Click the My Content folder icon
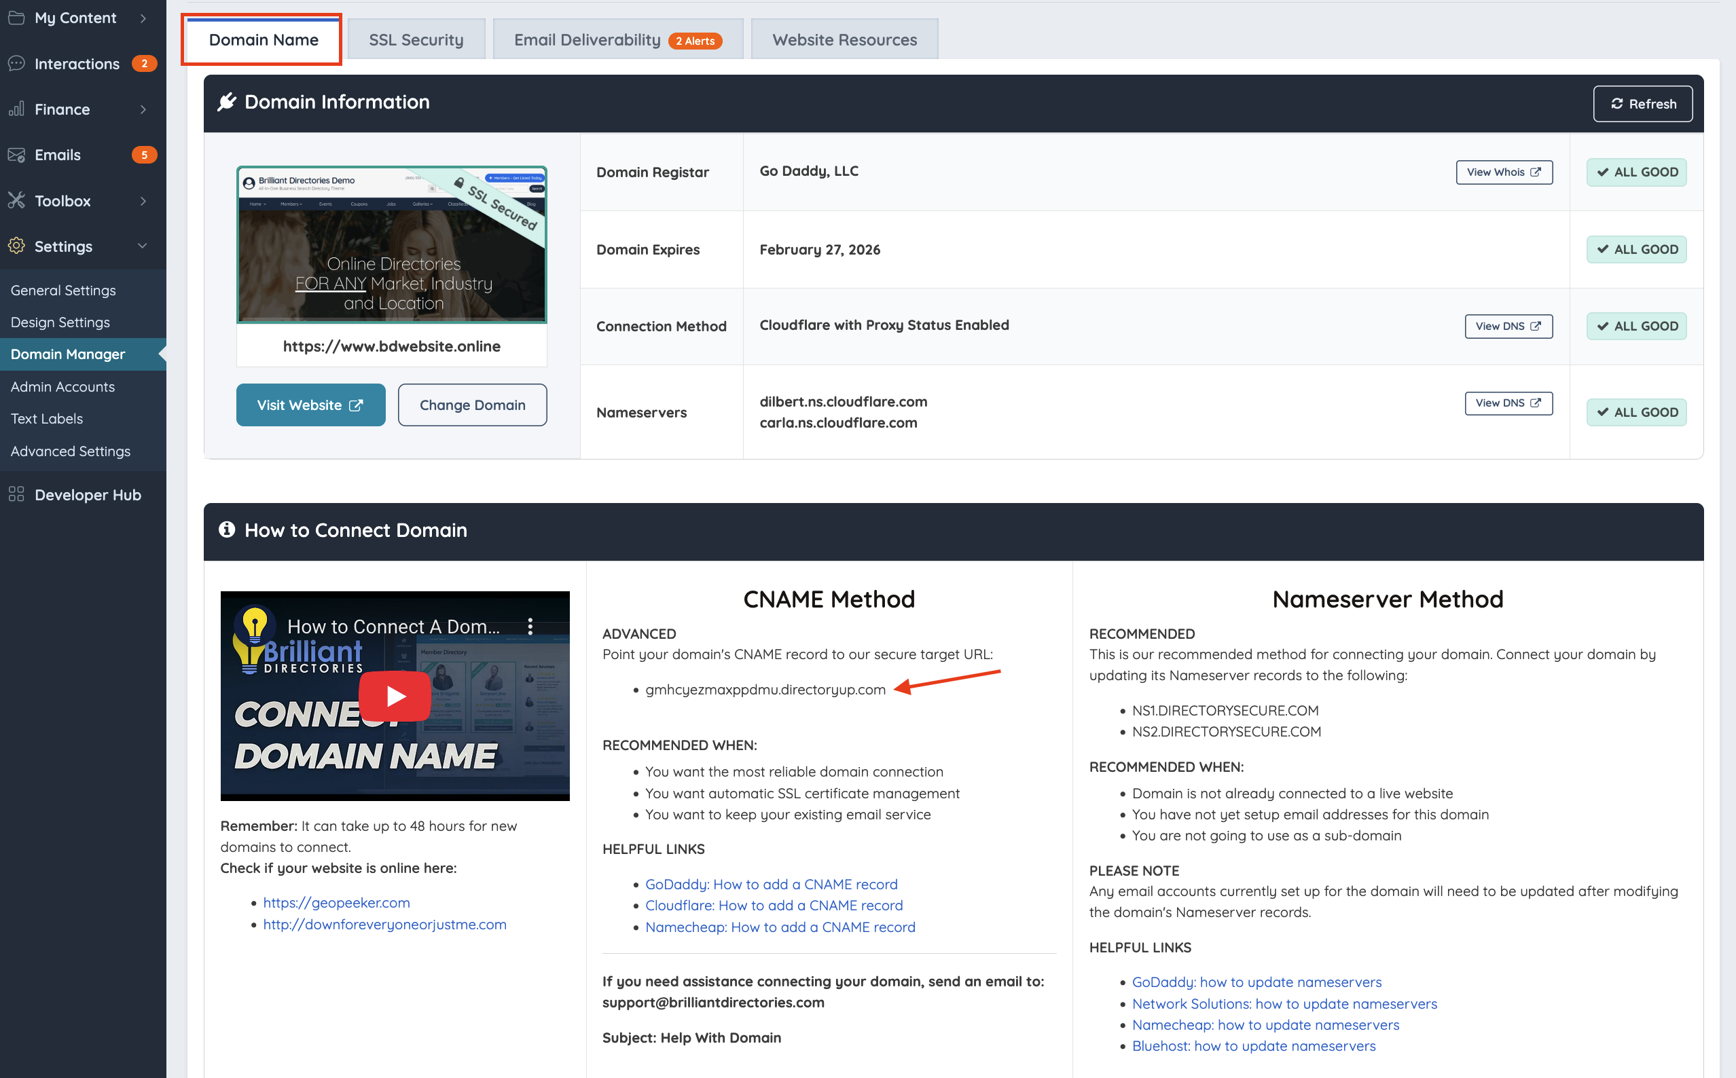The image size is (1736, 1078). point(16,18)
